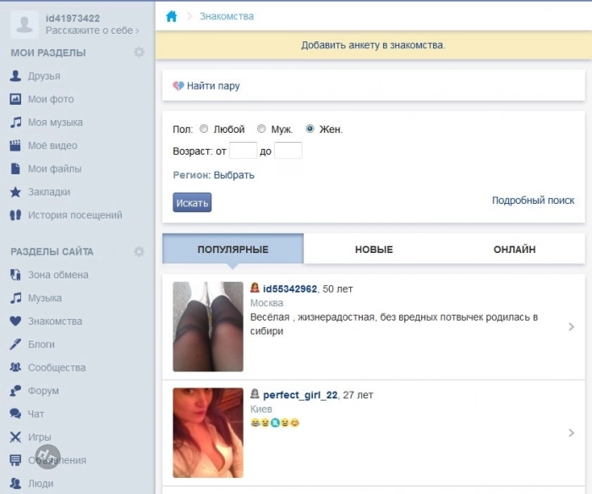Click the Друзья friends icon in sidebar
Viewport: 592px width, 494px height.
click(x=15, y=76)
